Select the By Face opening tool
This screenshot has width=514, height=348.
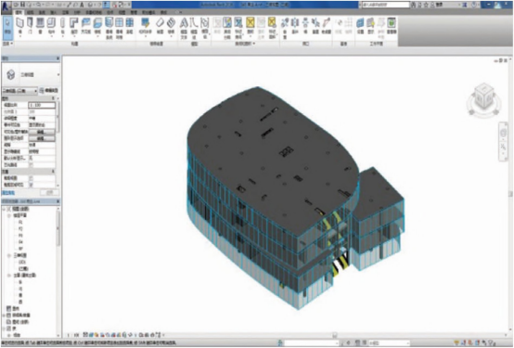tap(285, 28)
